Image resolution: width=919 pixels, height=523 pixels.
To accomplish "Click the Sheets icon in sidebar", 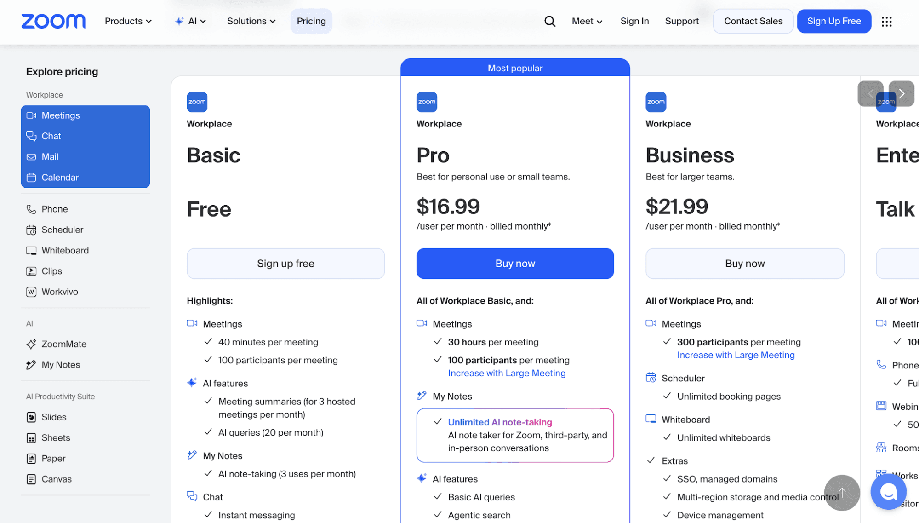I will tap(31, 438).
